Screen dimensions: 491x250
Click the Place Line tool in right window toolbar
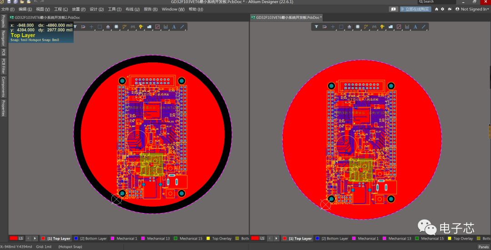coord(424,27)
